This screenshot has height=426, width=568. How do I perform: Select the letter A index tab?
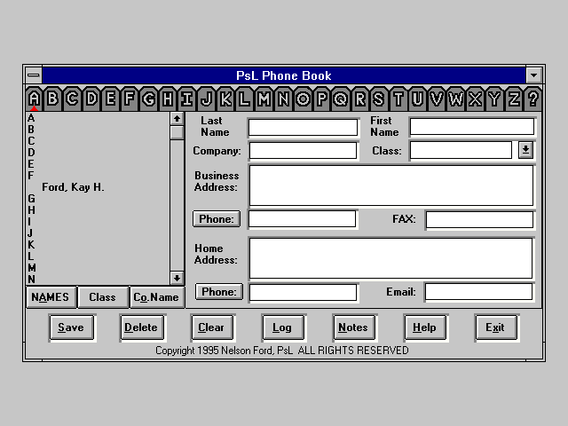[x=34, y=99]
